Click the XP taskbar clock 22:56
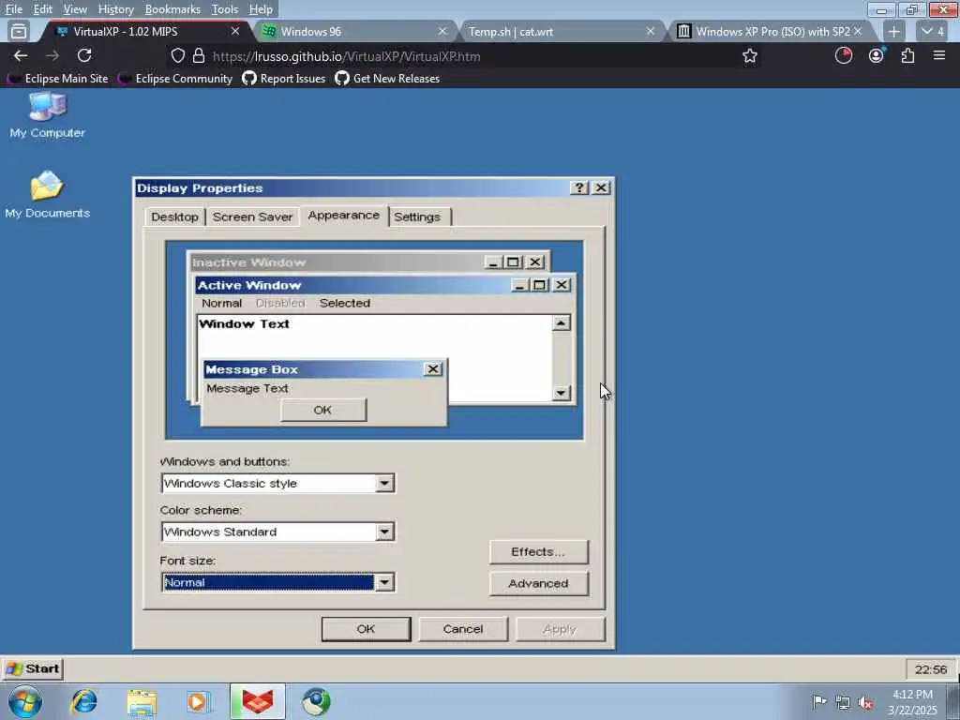The image size is (960, 720). (x=931, y=669)
